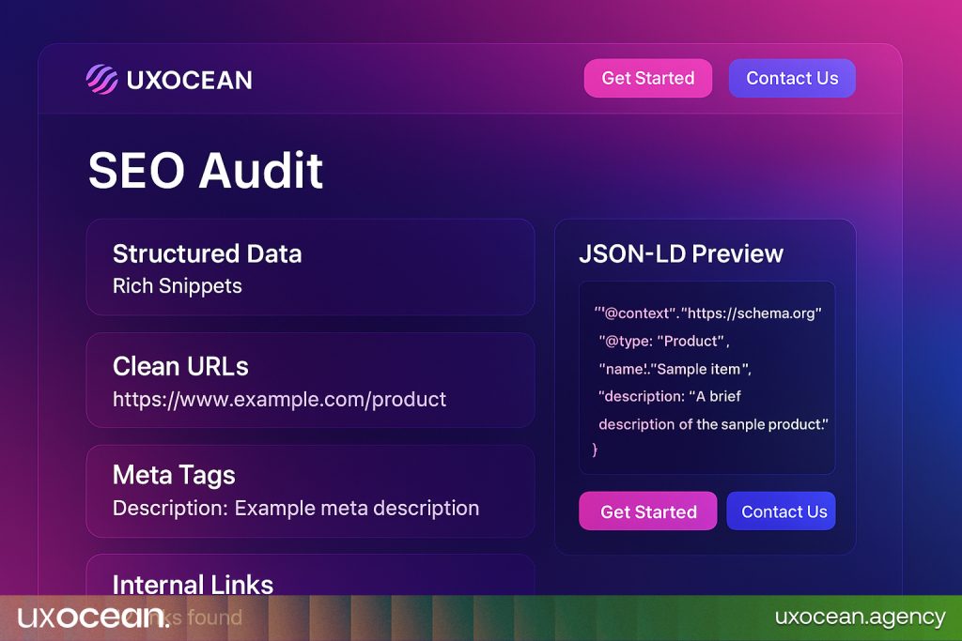Click the @type Product code line
Screen dimensions: 962x641
point(664,342)
